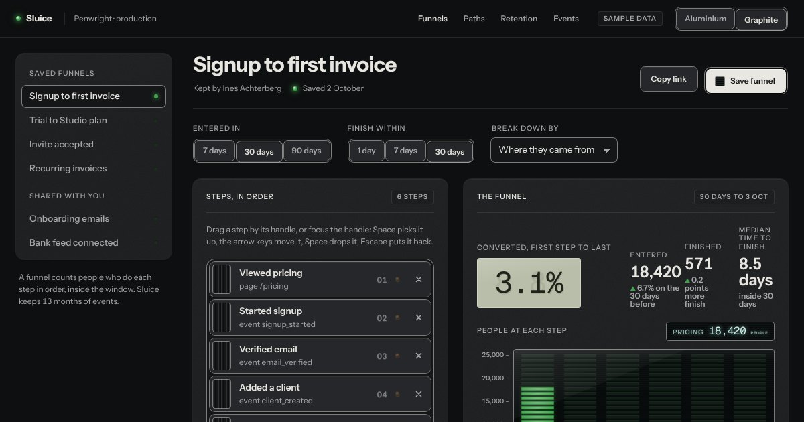
Task: Set Entered in to 30 days
Action: tap(259, 151)
